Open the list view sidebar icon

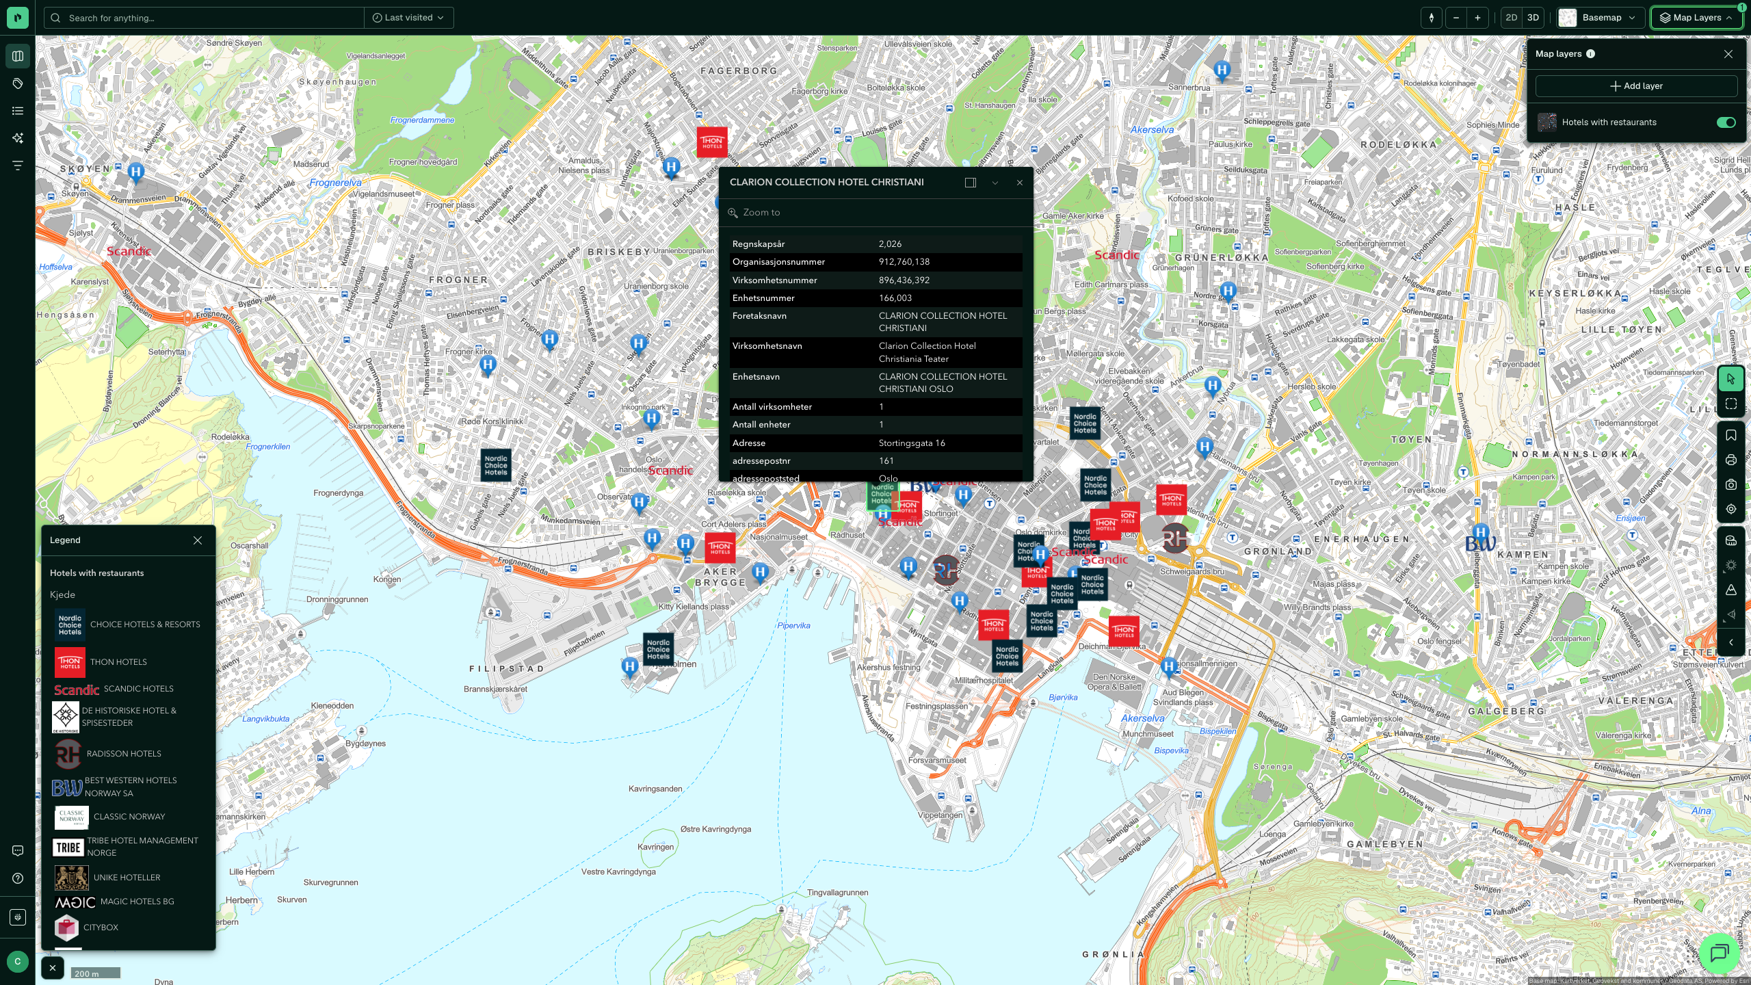(x=18, y=111)
